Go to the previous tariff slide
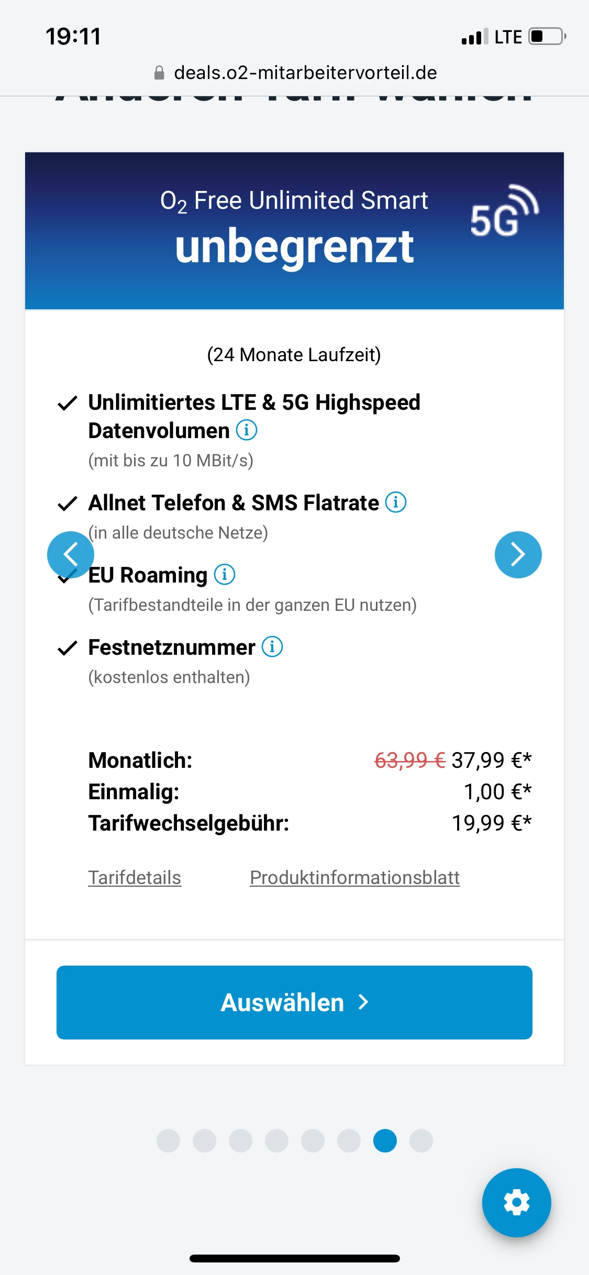The image size is (589, 1275). tap(71, 555)
